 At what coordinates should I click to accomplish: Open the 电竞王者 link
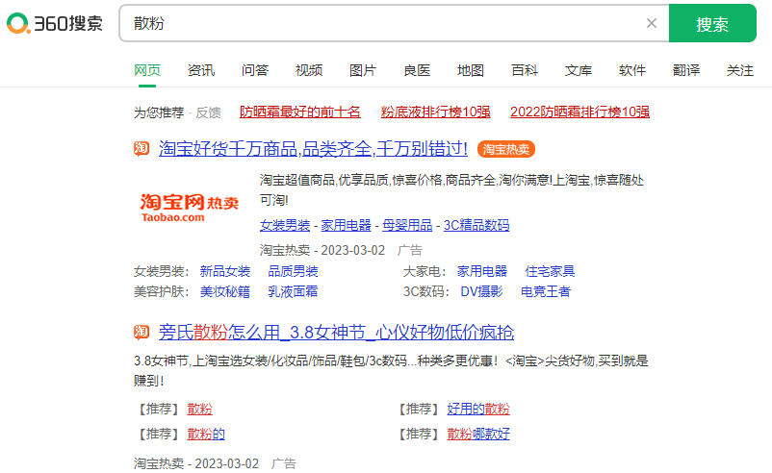(546, 292)
